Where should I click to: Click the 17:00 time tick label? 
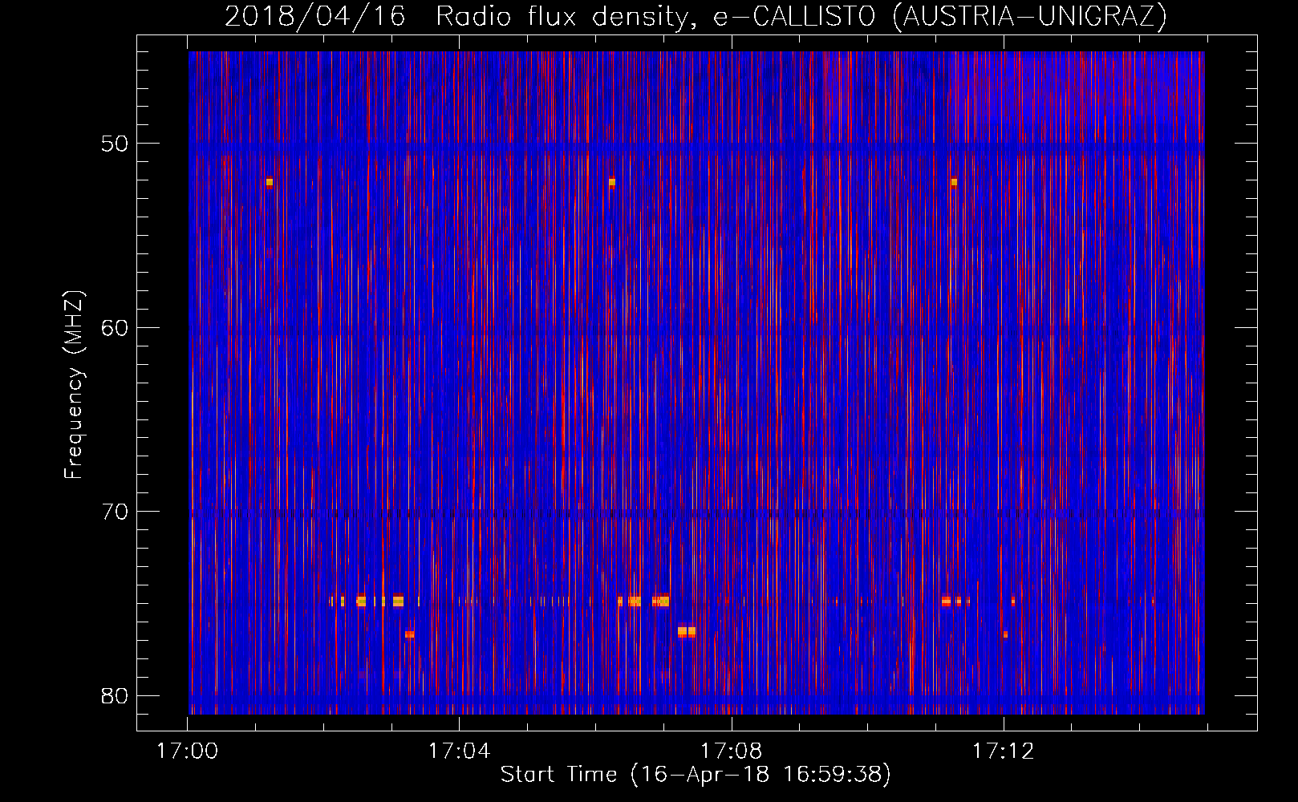[187, 751]
